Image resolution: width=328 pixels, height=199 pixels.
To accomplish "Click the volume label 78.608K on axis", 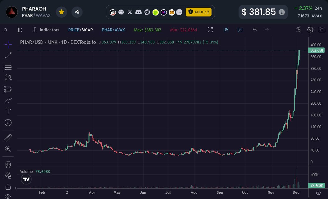I will point(317,185).
